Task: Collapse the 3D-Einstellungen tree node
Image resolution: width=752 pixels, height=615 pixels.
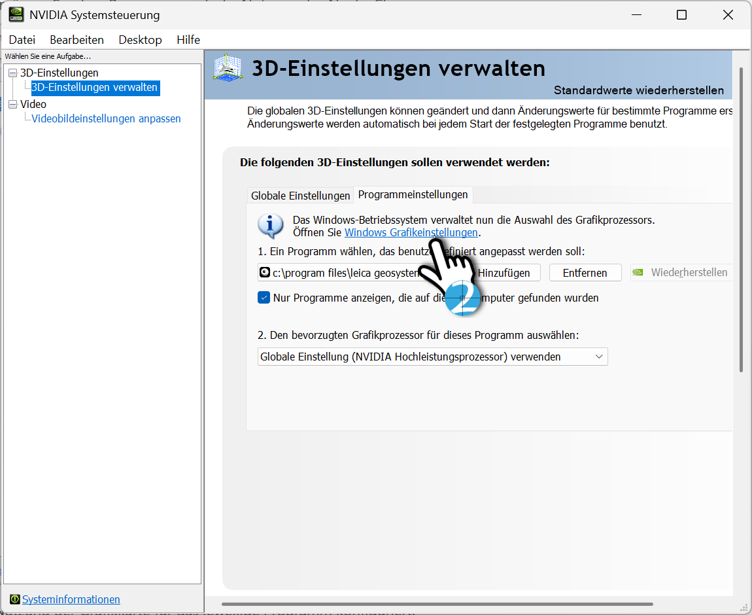Action: [13, 73]
